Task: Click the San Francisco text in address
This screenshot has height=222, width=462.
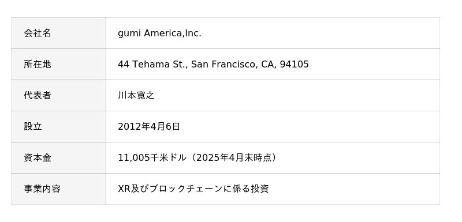Action: coord(223,65)
